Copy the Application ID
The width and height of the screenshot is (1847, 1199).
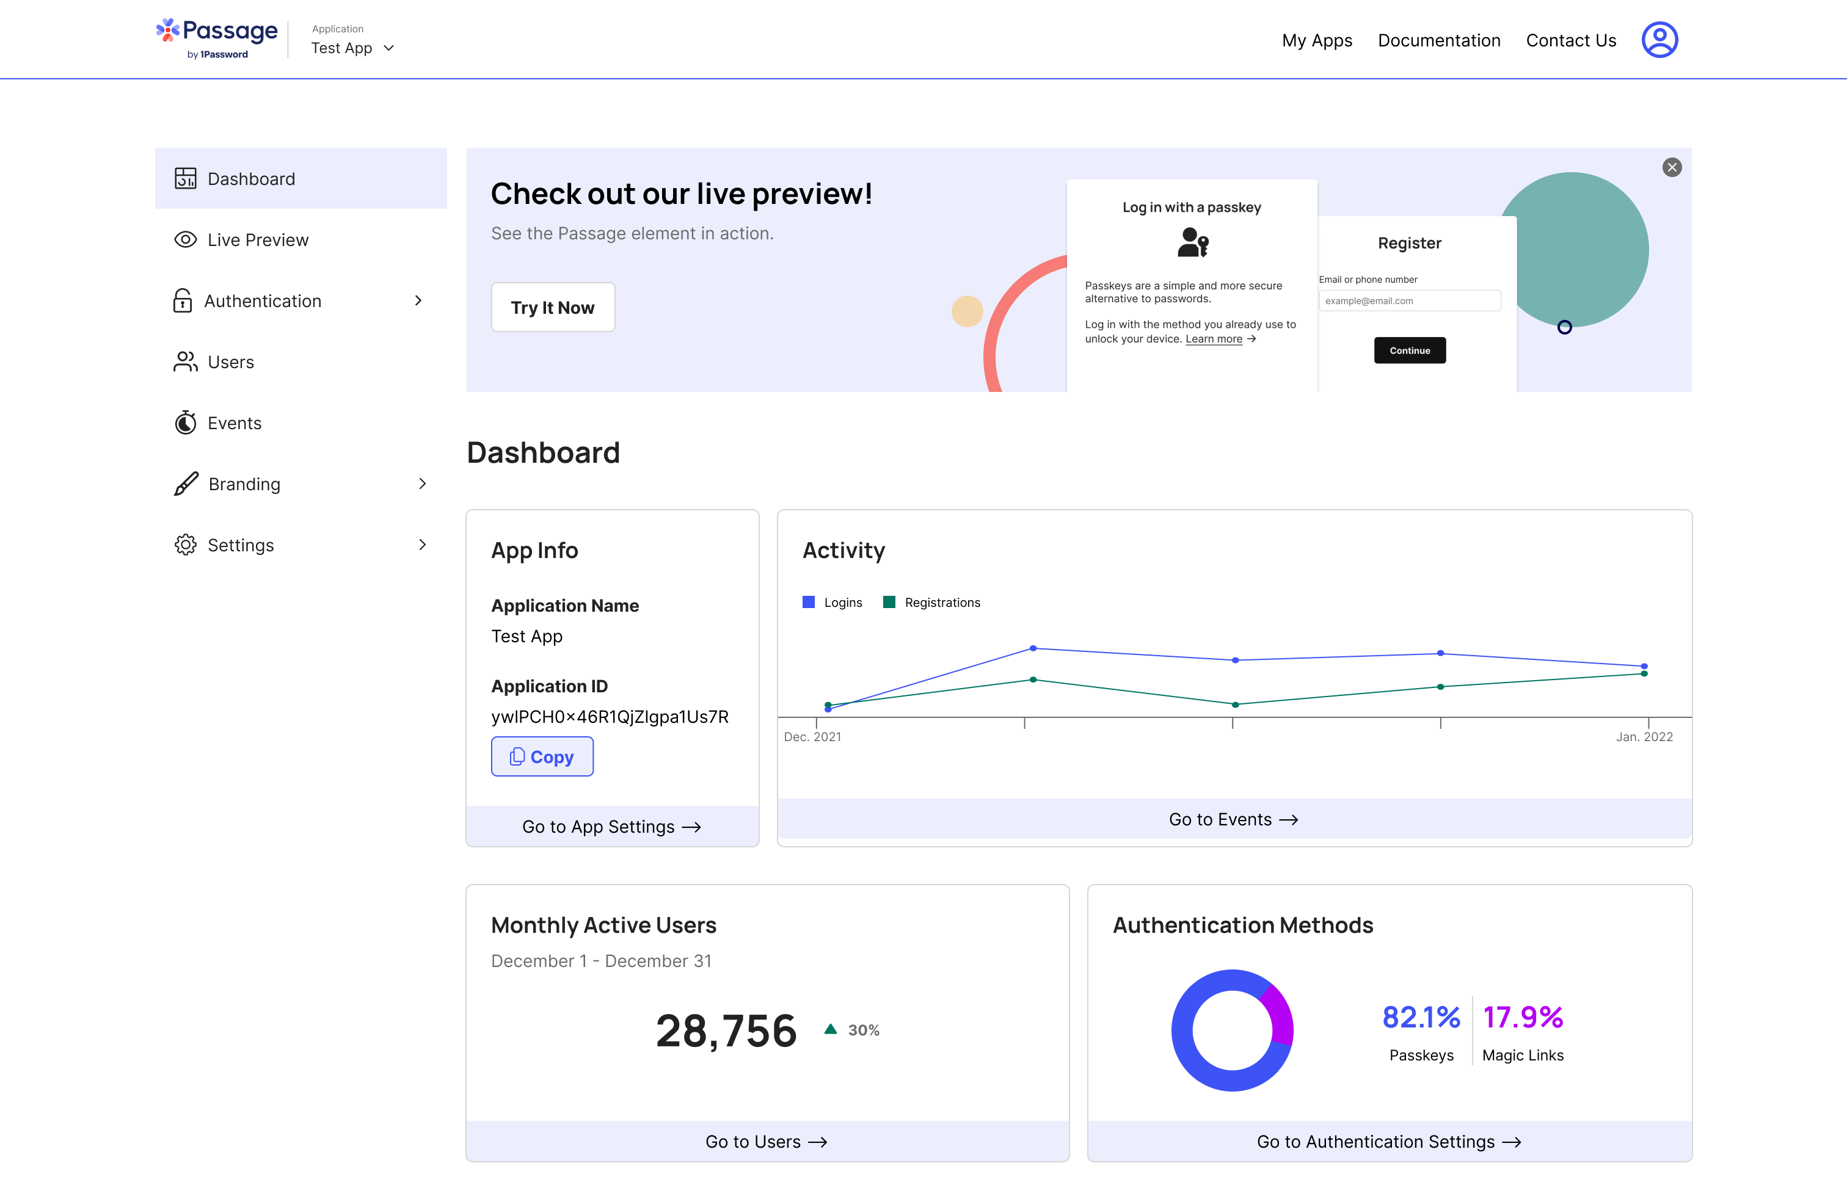542,756
